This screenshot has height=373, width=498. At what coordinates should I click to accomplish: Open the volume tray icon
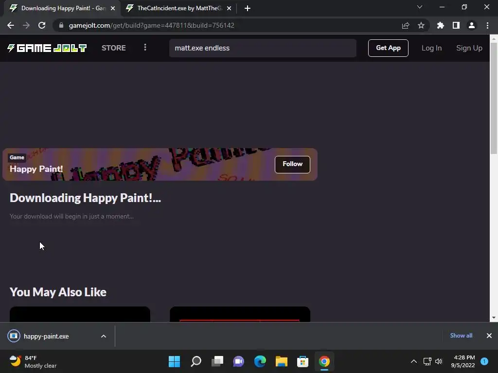tap(439, 361)
